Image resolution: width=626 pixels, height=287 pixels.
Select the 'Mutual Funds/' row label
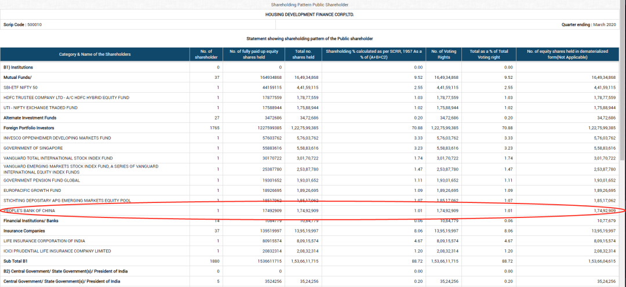[x=17, y=78]
